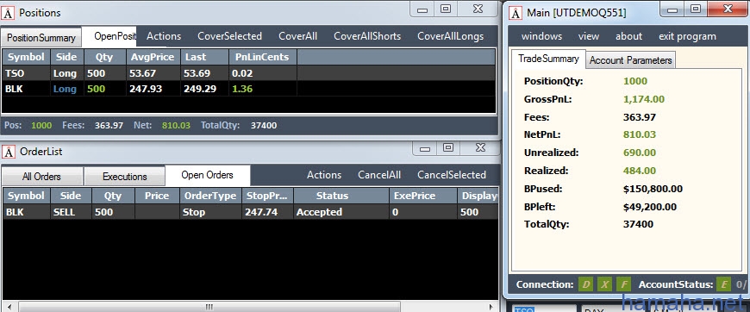Click the Net 810.03 in Positions footer

tap(176, 125)
